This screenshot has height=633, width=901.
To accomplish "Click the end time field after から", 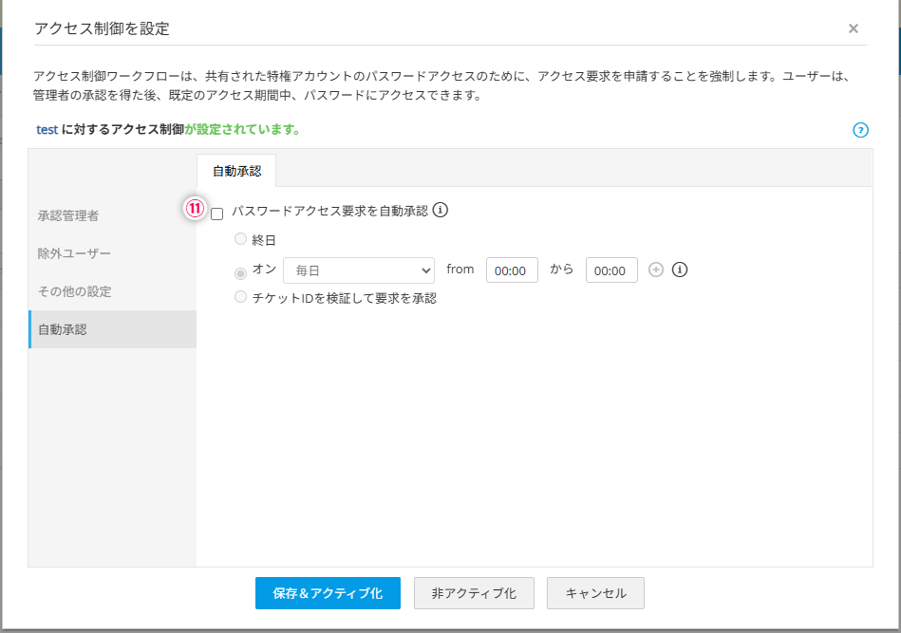I will pyautogui.click(x=611, y=270).
